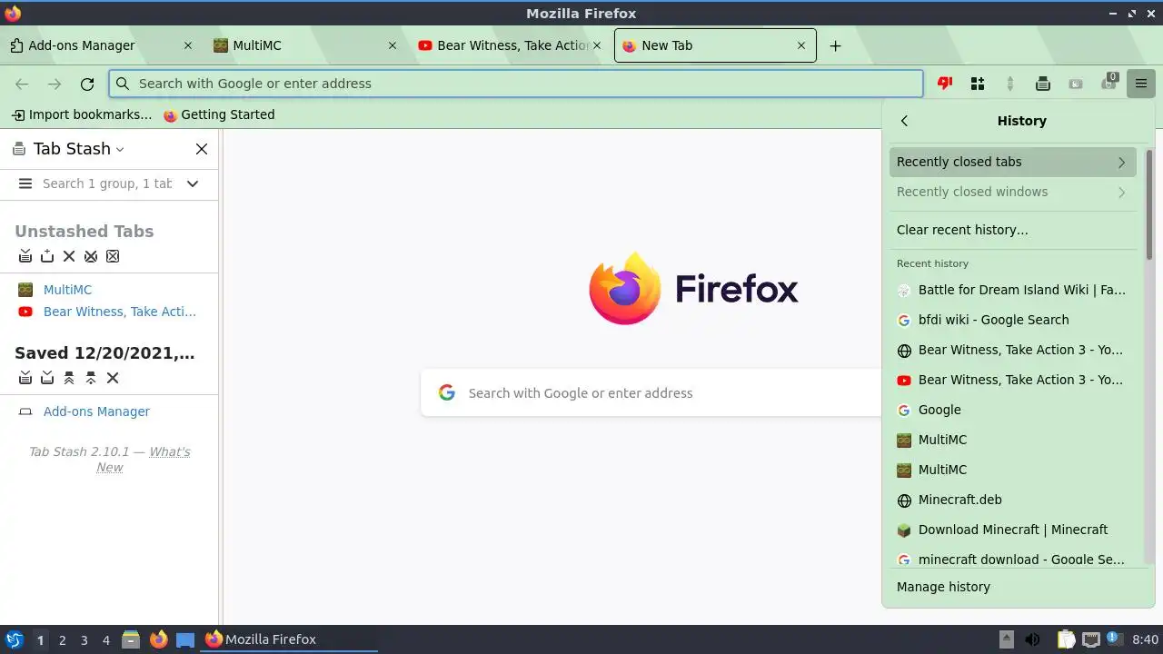Click the clock showing 8:40
Image resolution: width=1163 pixels, height=654 pixels.
1146,639
